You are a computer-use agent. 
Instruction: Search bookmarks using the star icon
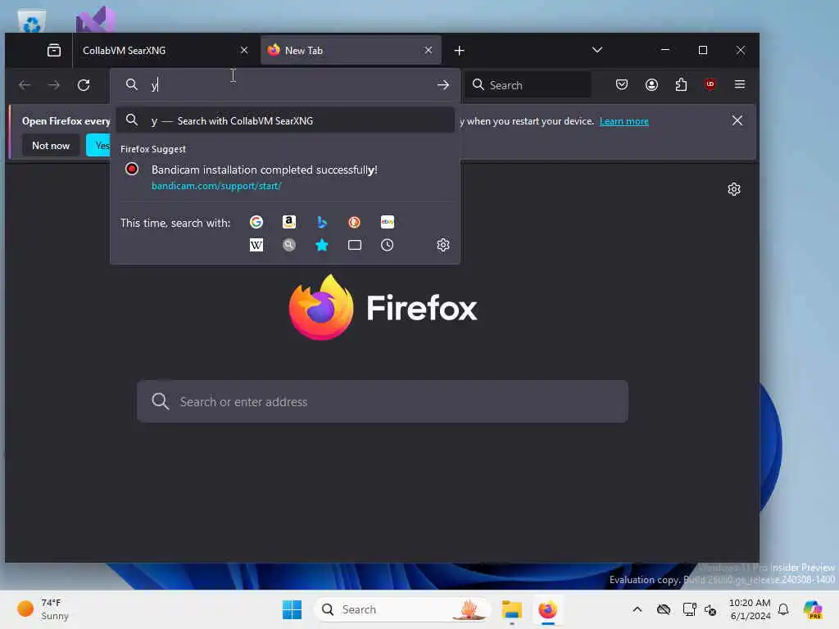(x=321, y=245)
